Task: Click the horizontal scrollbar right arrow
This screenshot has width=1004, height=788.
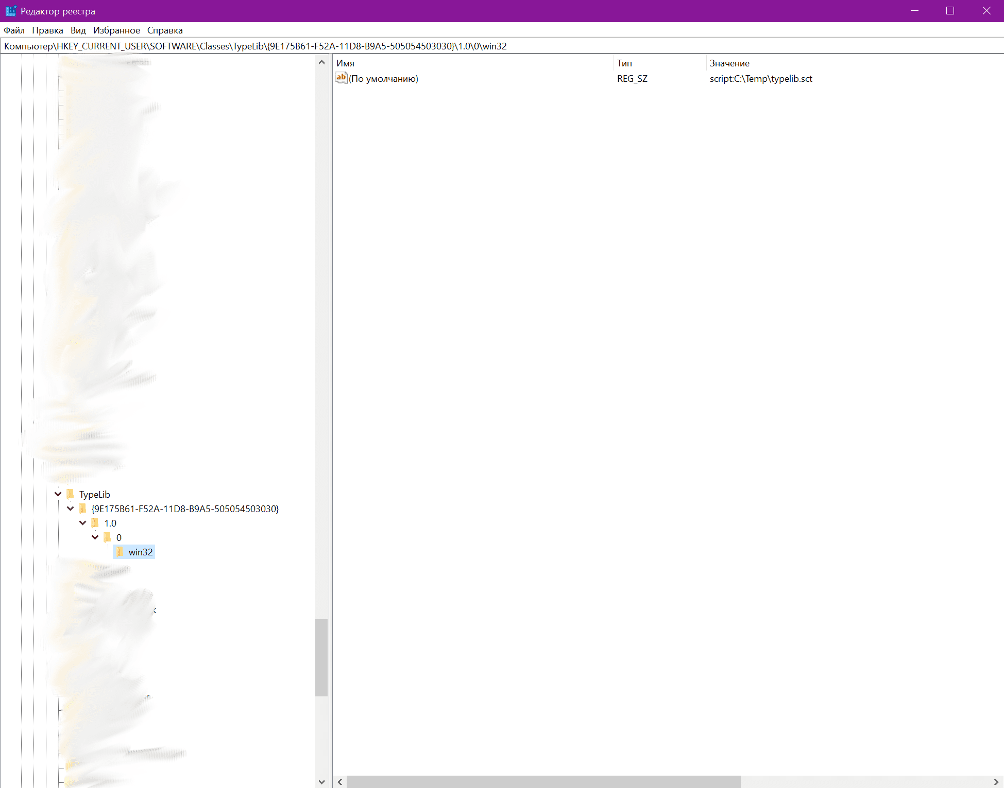Action: point(996,782)
